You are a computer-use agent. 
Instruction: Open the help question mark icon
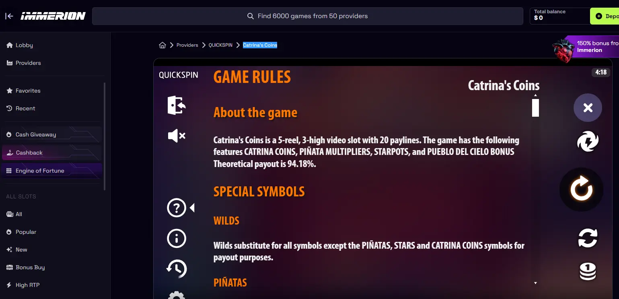(177, 208)
